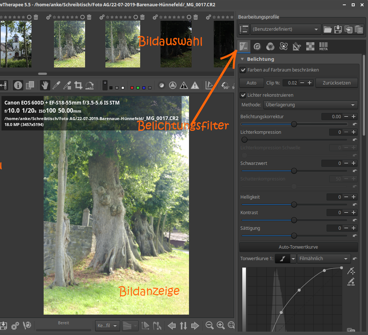This screenshot has height=335, width=368.
Task: Open the Color tab with overlapping circles
Action: (x=270, y=46)
